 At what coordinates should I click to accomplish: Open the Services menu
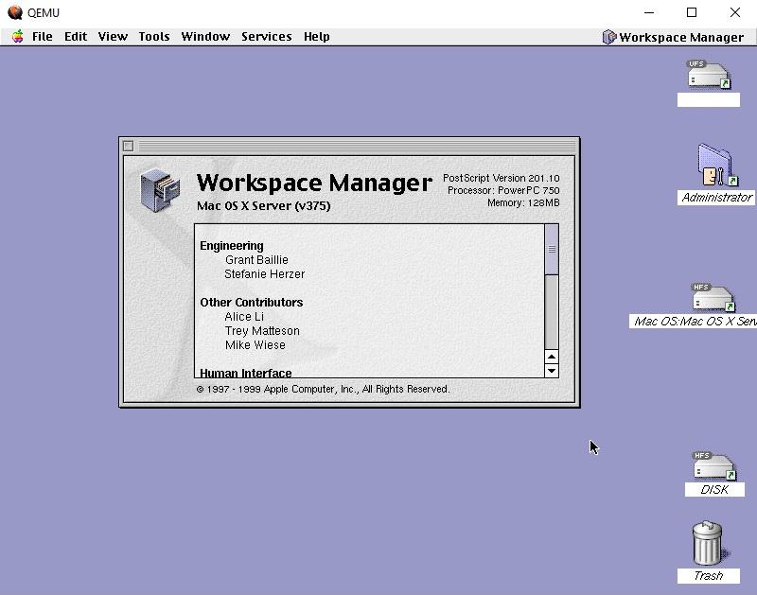(266, 37)
